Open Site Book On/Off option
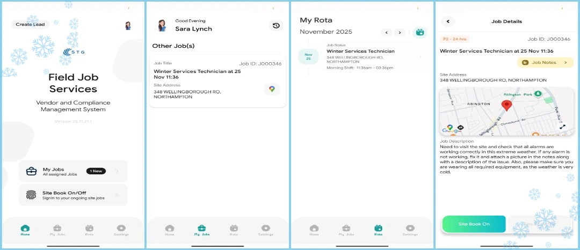This screenshot has width=580, height=250. pos(73,195)
